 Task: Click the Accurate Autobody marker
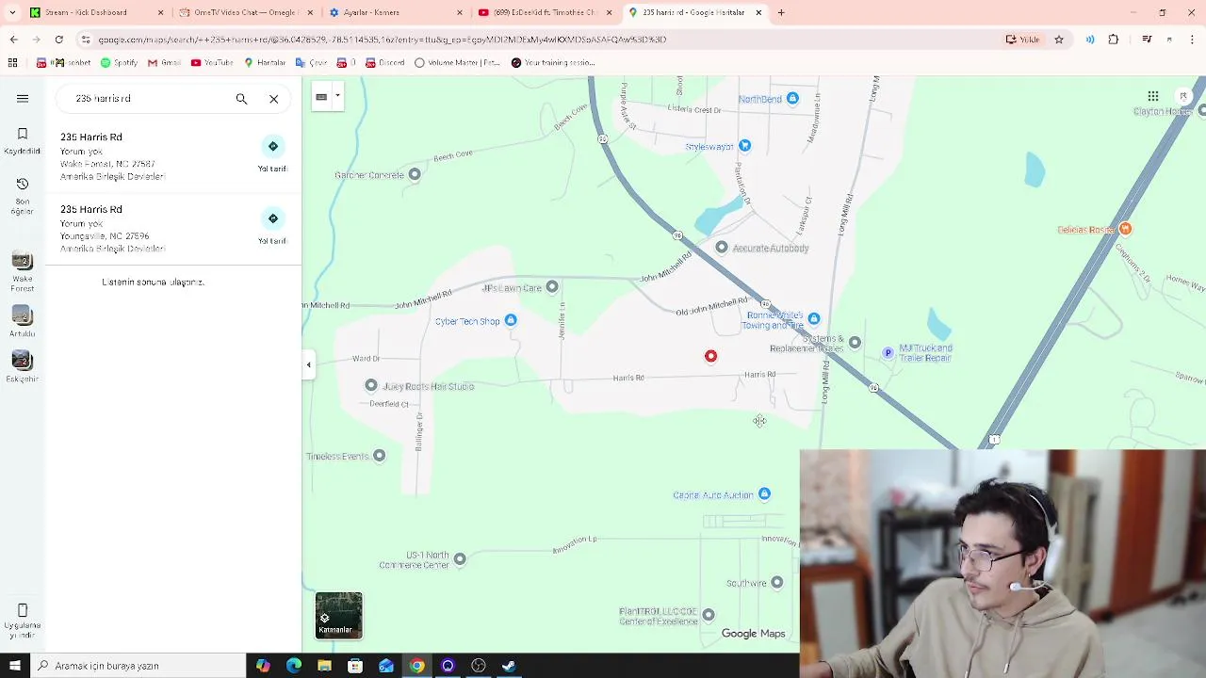(x=722, y=248)
